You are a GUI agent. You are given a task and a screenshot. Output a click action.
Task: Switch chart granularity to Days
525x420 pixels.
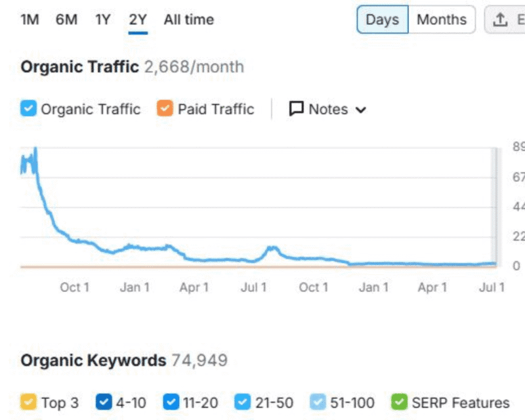point(383,20)
